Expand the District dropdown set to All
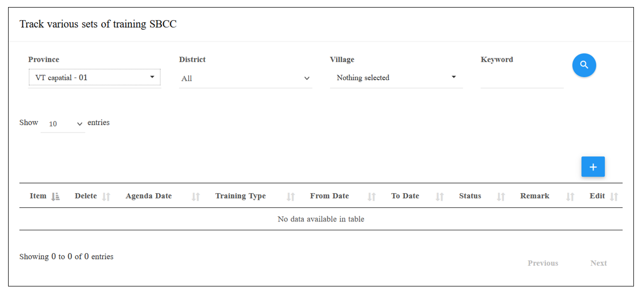The height and width of the screenshot is (292, 641). pyautogui.click(x=246, y=79)
